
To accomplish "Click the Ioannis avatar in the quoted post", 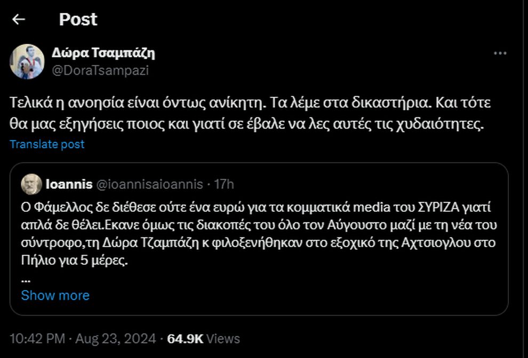I will pyautogui.click(x=31, y=185).
